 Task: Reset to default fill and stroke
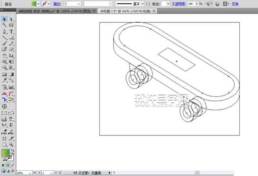4,159
